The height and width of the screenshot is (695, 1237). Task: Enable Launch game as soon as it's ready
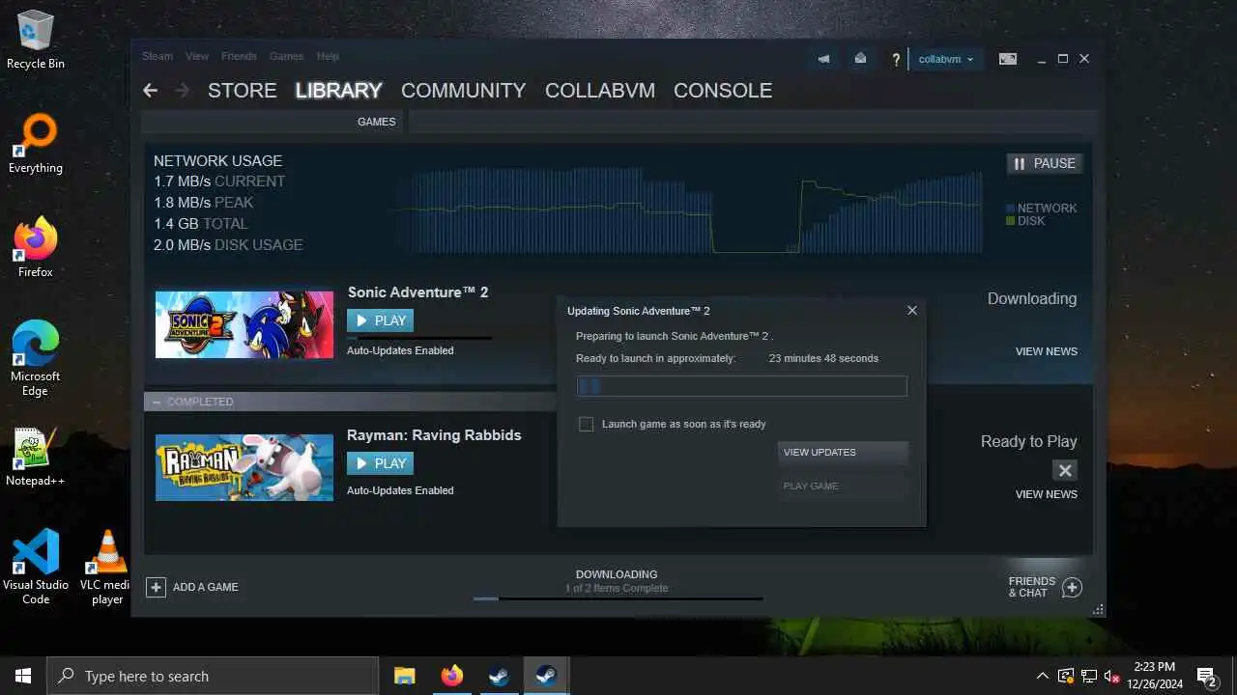point(586,424)
